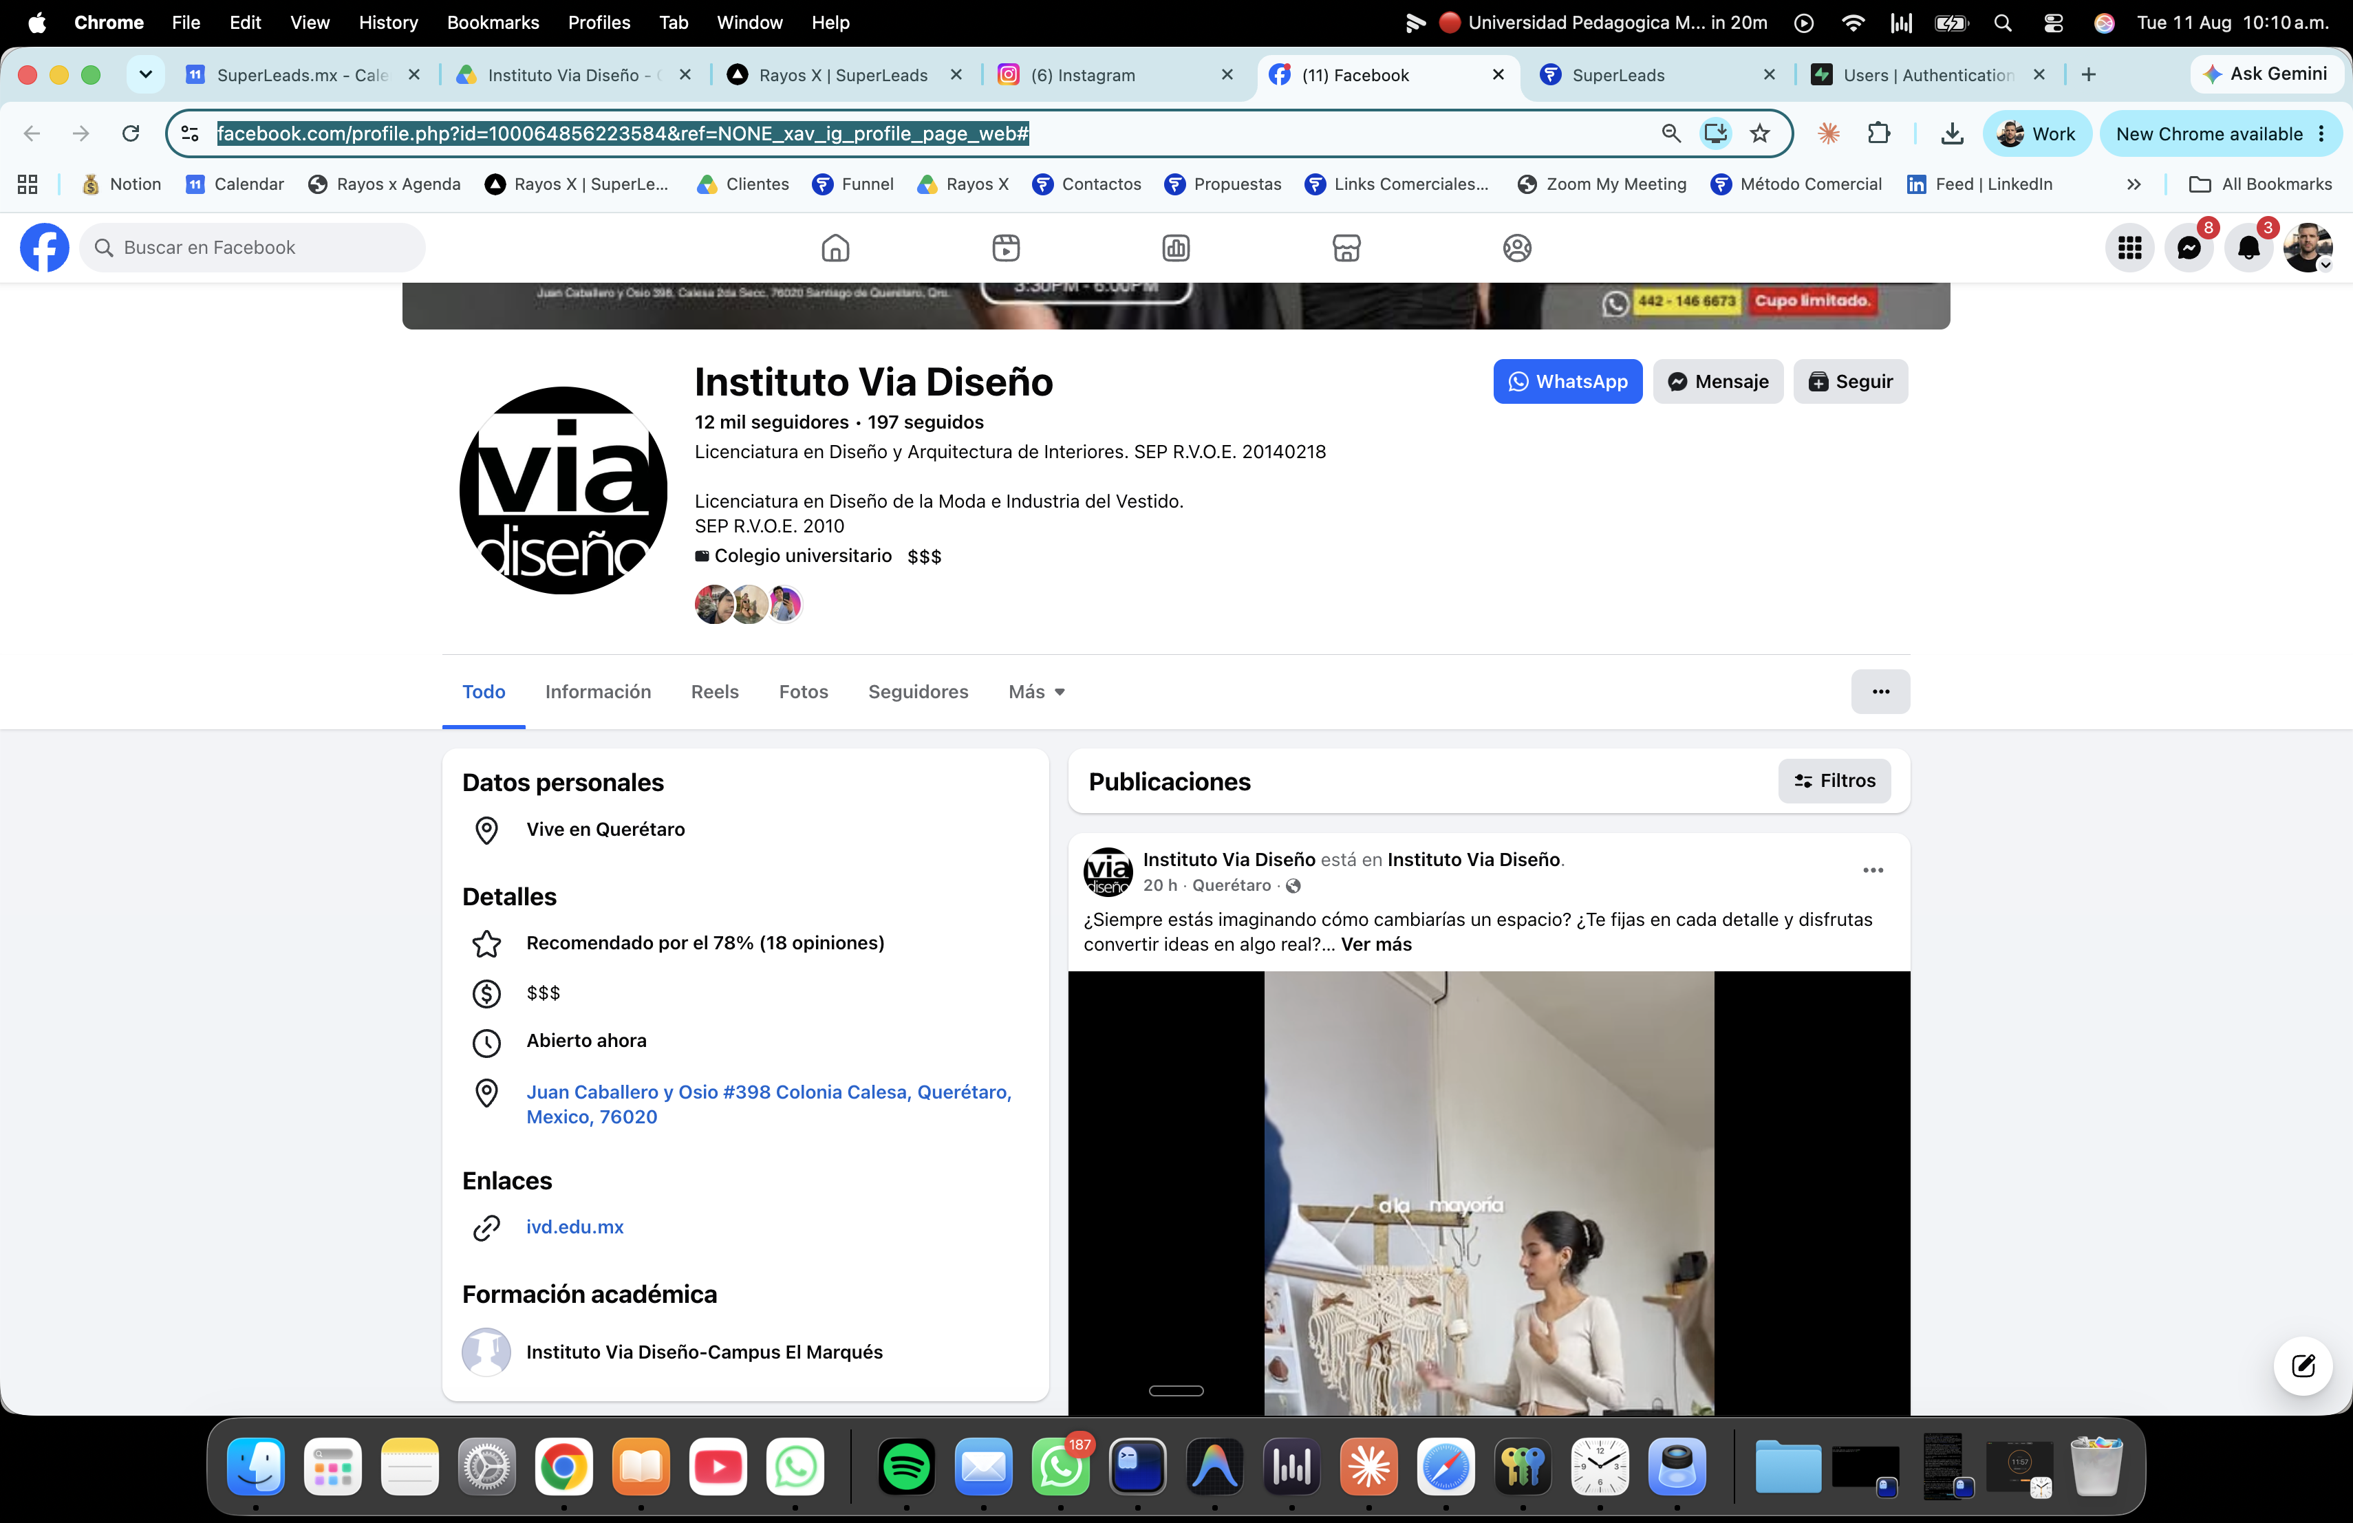Click the Buscar en Facebook search field

(x=252, y=247)
